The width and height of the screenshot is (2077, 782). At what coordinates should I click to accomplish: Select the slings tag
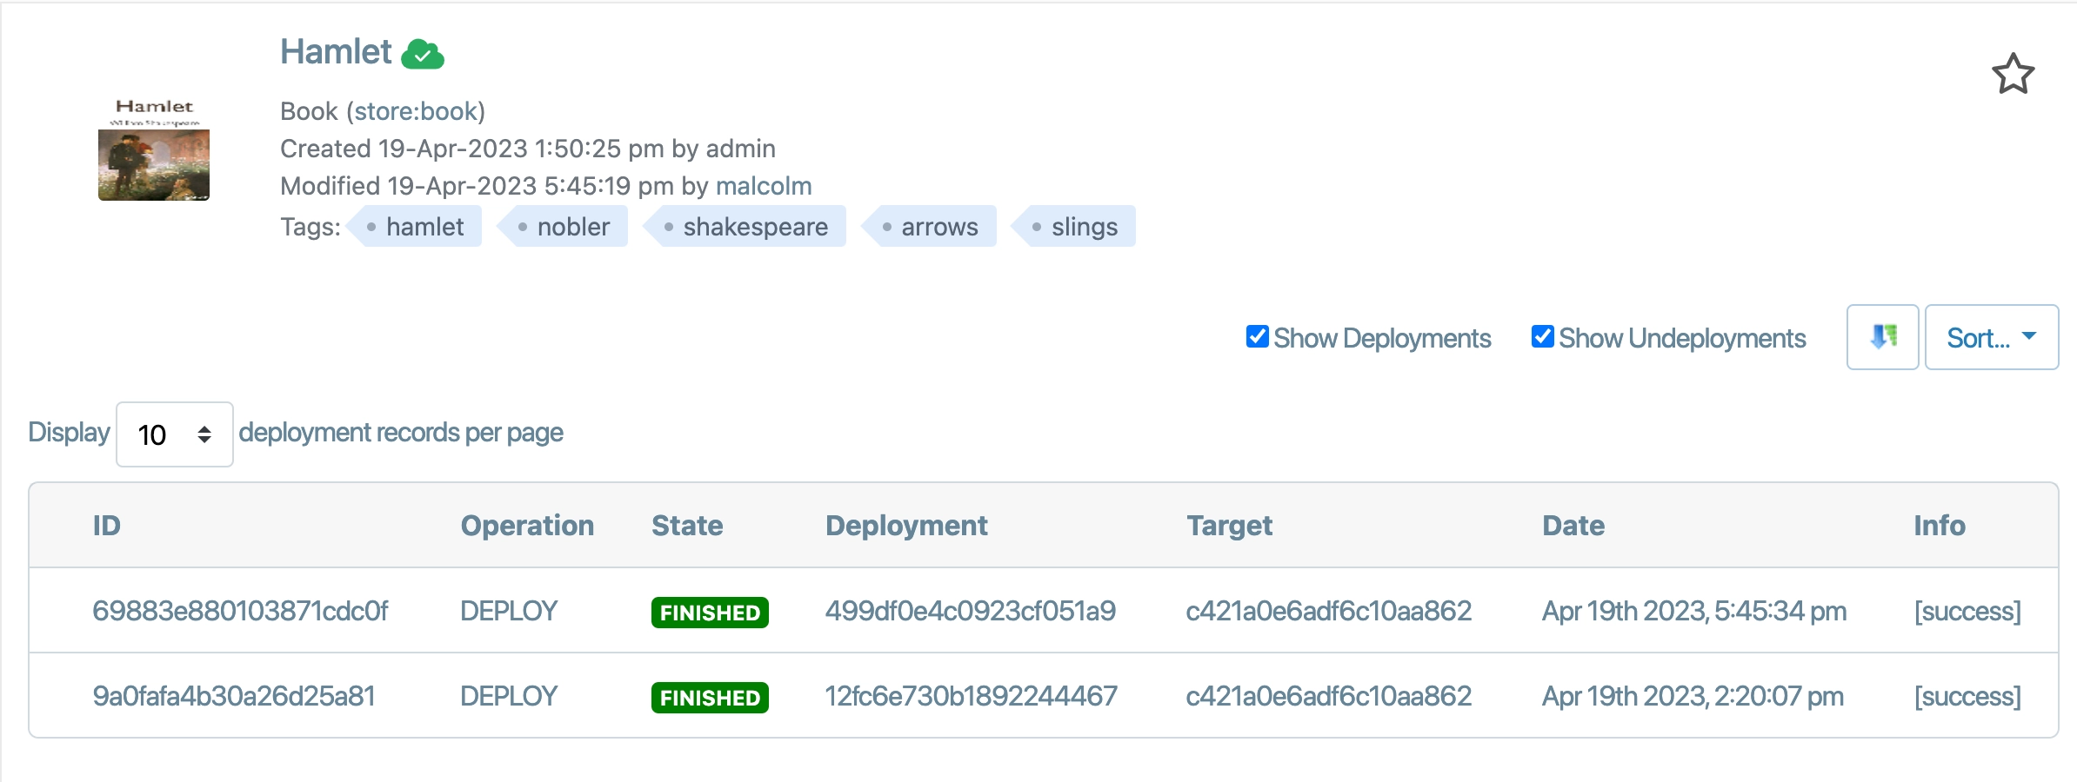point(1084,227)
